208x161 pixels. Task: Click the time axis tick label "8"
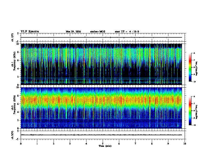(x=152, y=144)
